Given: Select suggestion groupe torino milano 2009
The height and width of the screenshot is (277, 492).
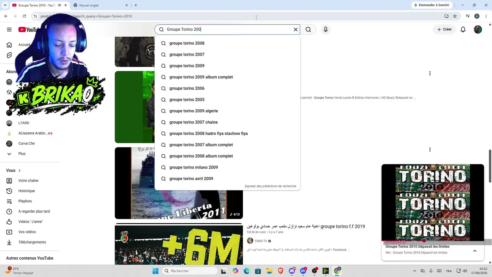Looking at the screenshot, I should click(227, 167).
